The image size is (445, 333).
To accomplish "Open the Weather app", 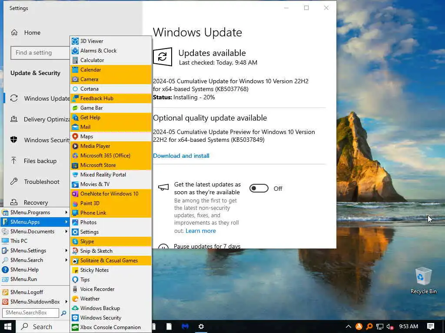I will (111, 299).
